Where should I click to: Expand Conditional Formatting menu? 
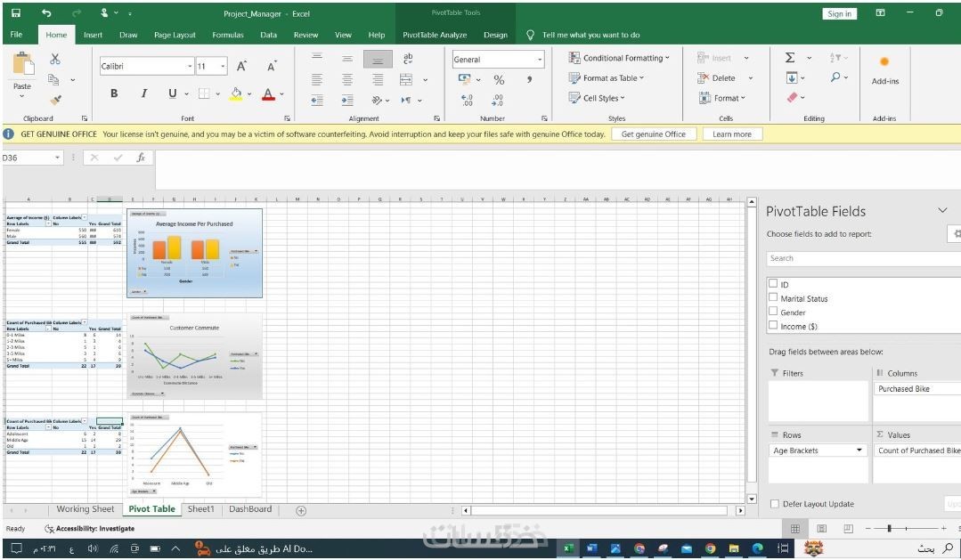619,58
